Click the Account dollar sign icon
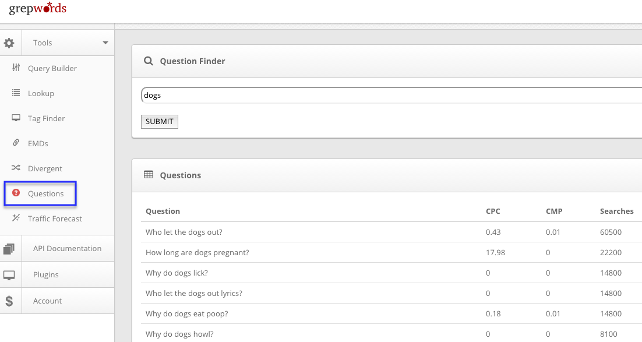 [9, 301]
